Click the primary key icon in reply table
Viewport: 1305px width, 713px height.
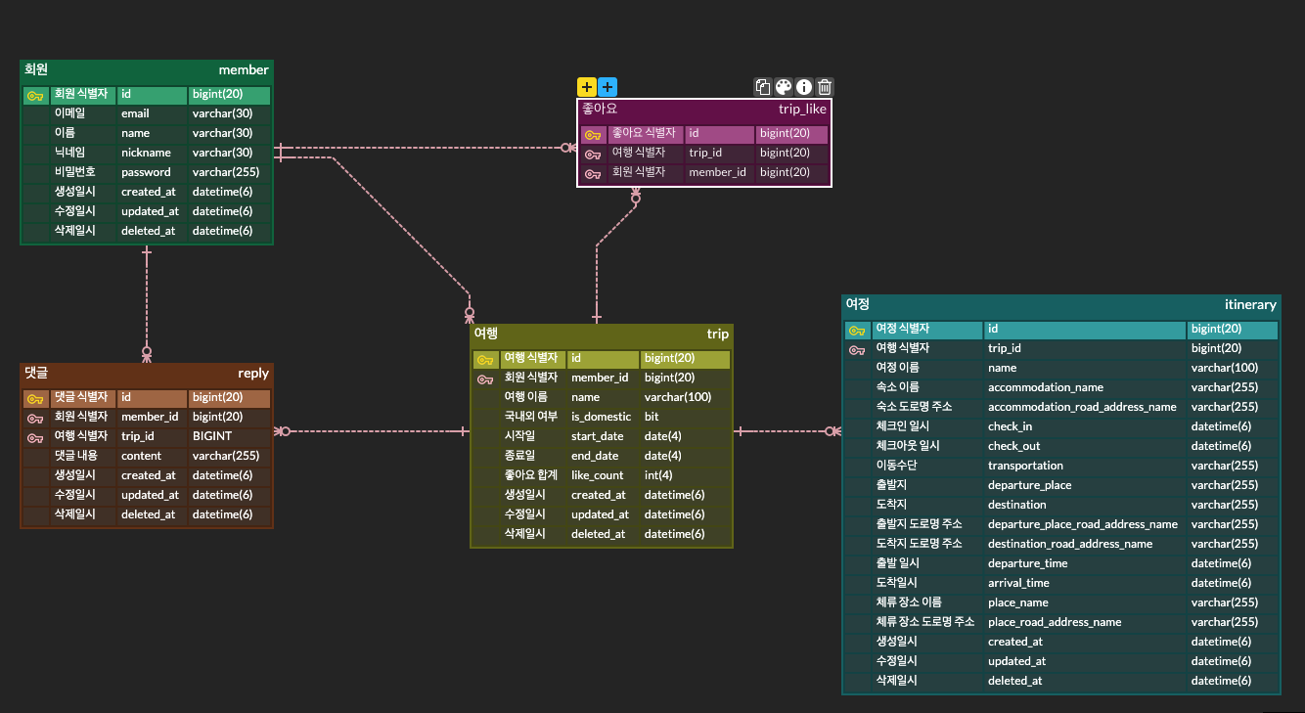click(35, 399)
